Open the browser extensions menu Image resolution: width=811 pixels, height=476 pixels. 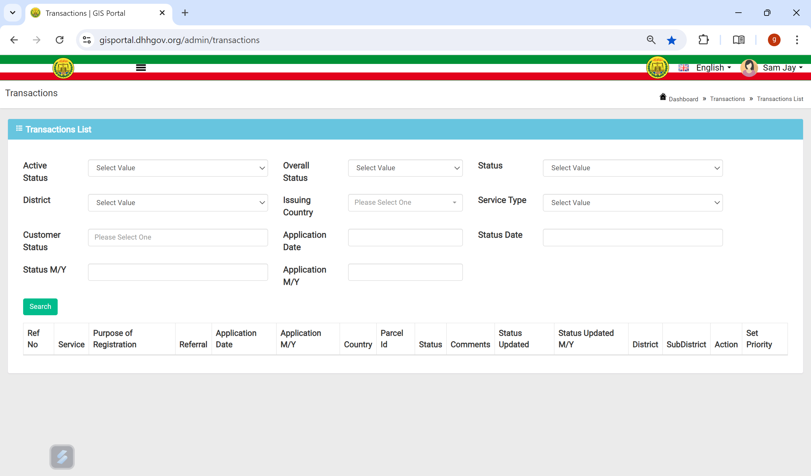[704, 40]
